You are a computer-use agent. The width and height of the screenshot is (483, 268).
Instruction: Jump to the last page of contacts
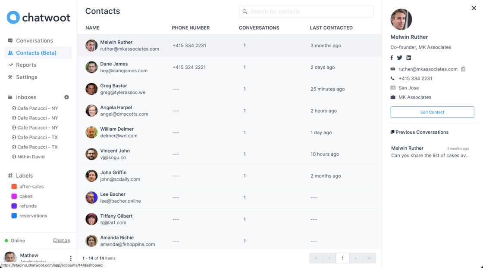[x=369, y=258]
